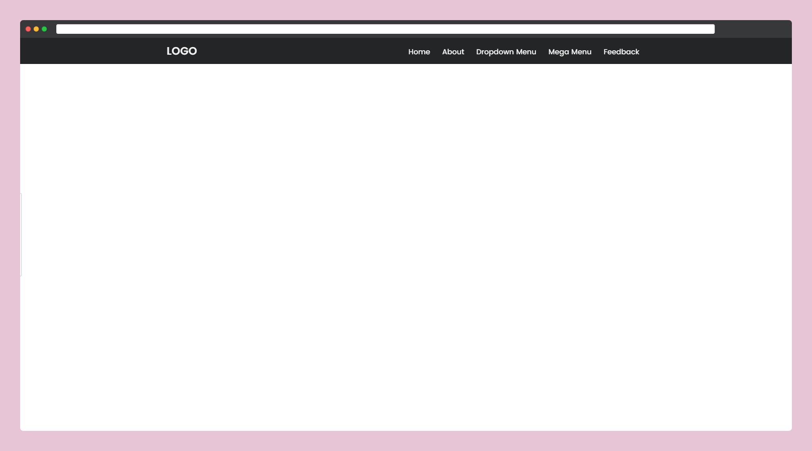The image size is (812, 451).
Task: Click pink backdrop right of browser window
Action: point(802,225)
